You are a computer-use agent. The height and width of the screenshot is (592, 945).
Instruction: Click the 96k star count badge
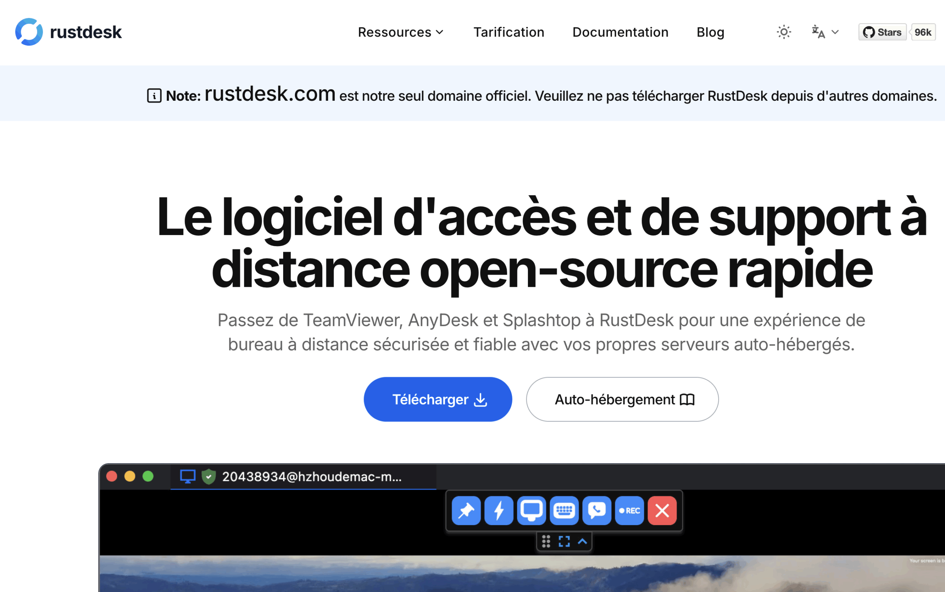click(x=923, y=32)
